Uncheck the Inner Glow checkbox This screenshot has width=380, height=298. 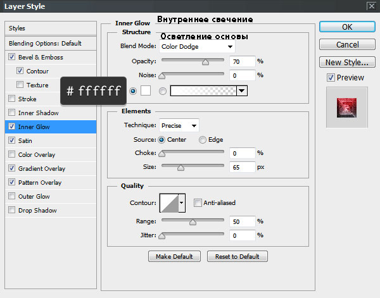(11, 127)
